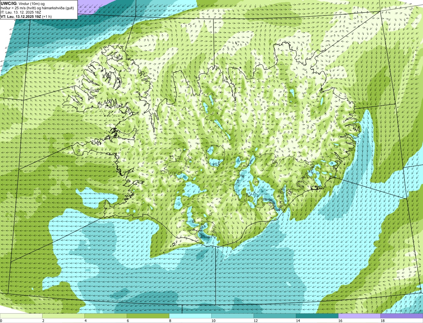Image resolution: width=423 pixels, height=323 pixels.
Task: Click the 6–8 m/s olive green legend swatch
Action: pyautogui.click(x=148, y=316)
